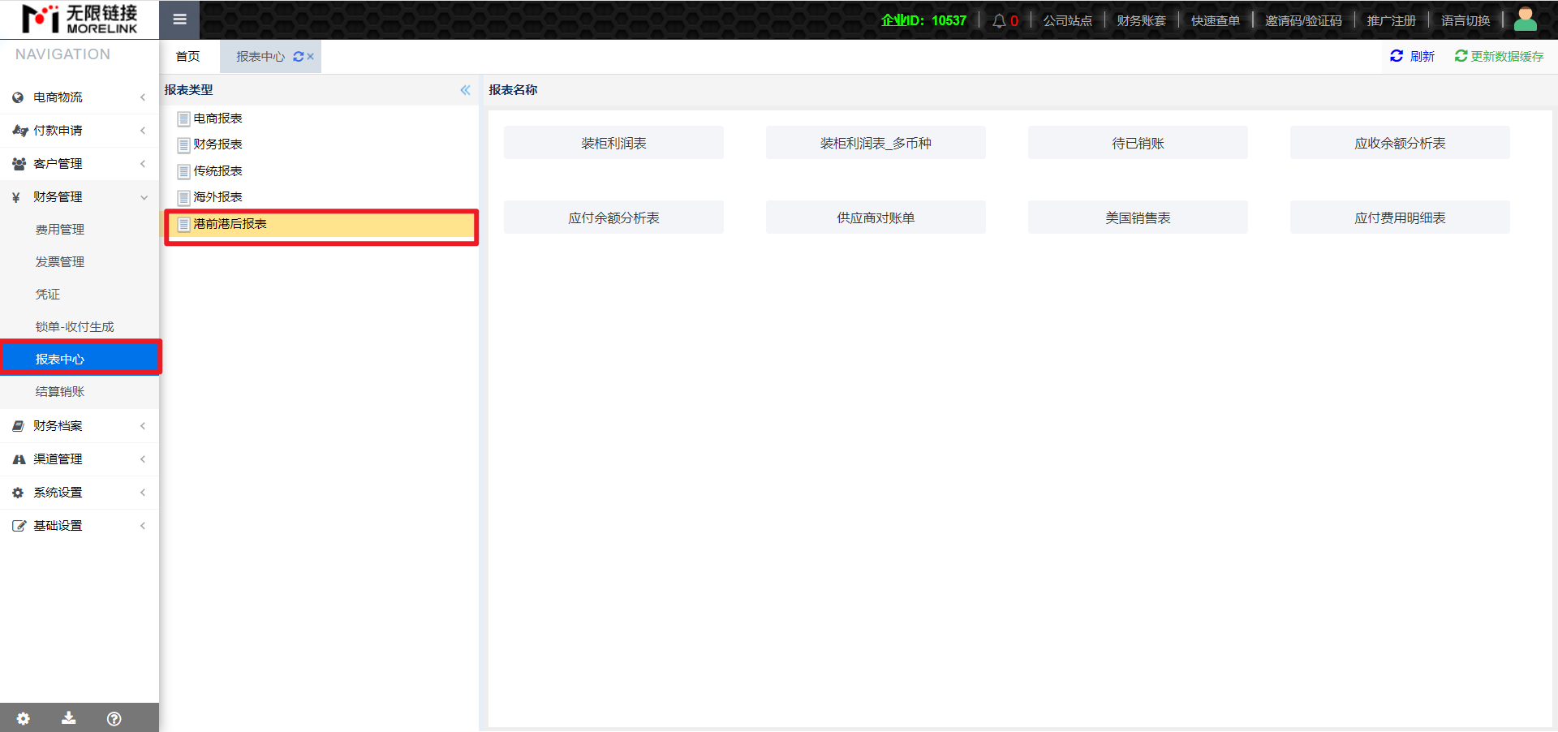Screen dimensions: 1558x732
Task: Open the 应付余额分析表 report
Action: point(613,217)
